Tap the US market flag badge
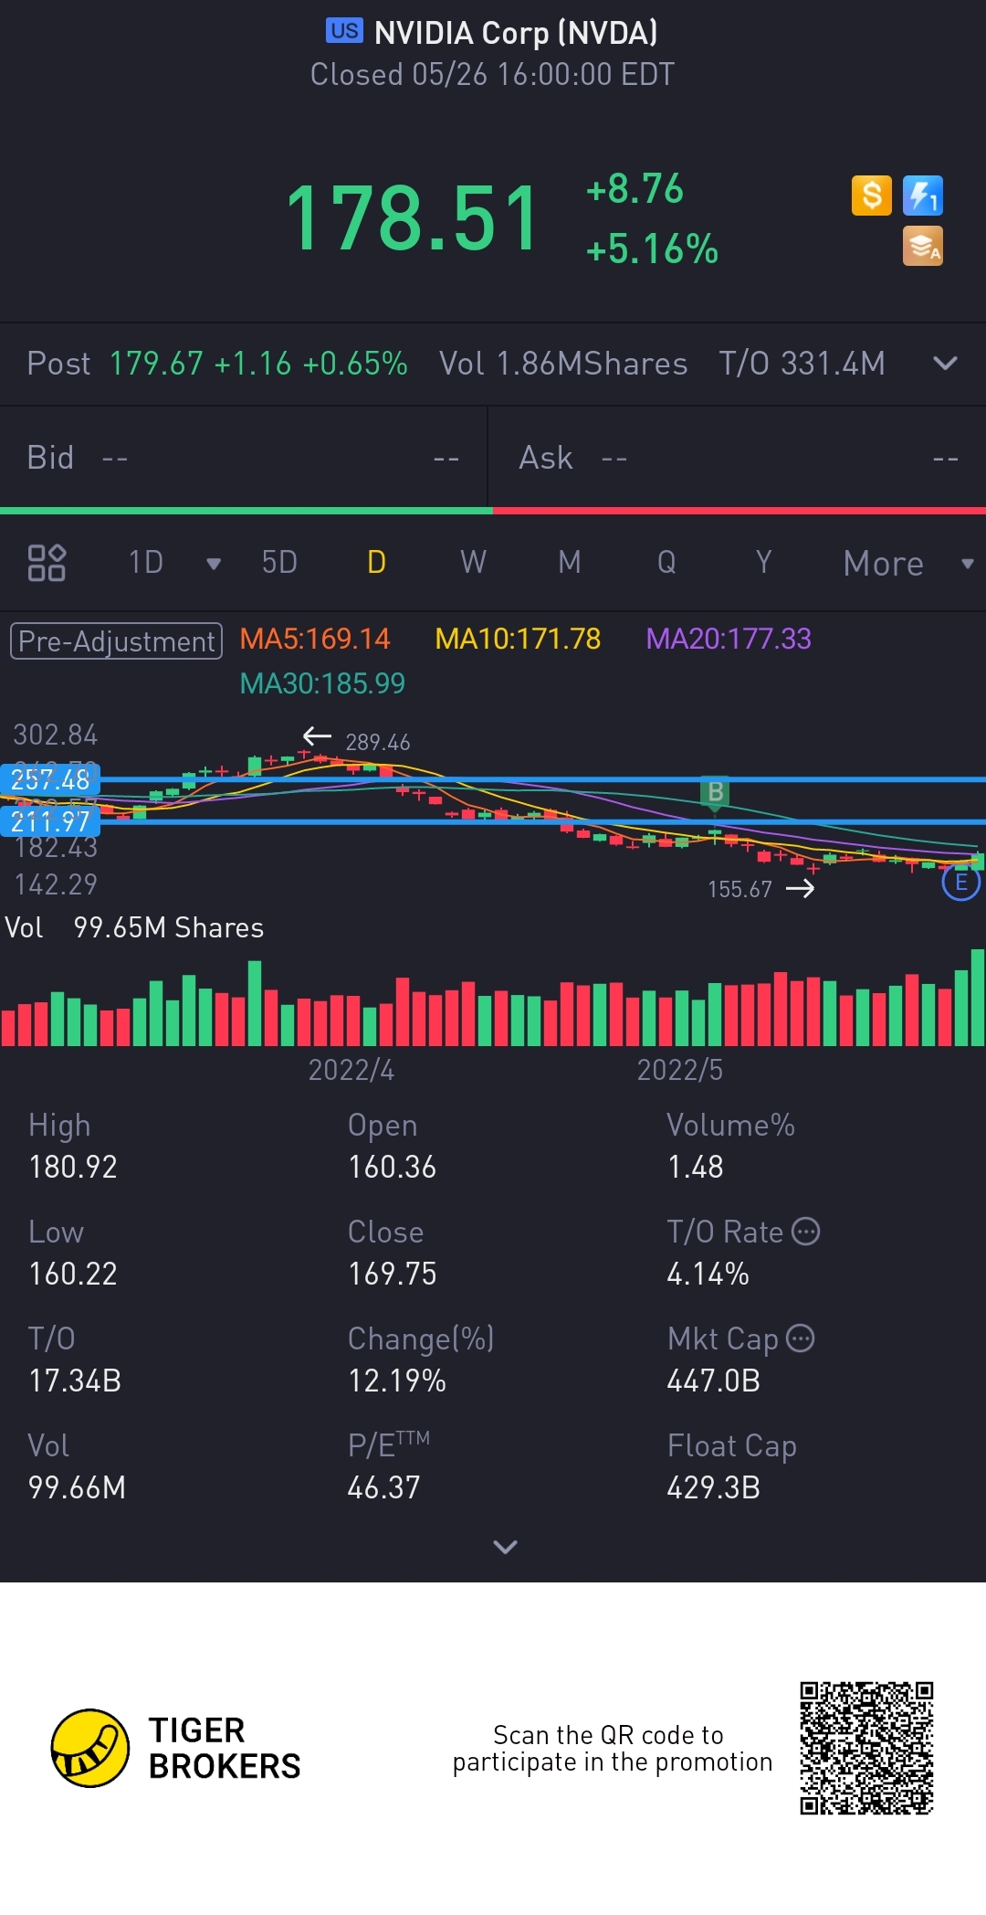Screen dimensions: 986x1915 344,31
